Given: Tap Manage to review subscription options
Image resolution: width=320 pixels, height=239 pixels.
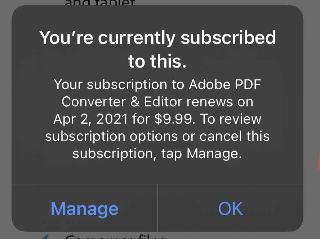Looking at the screenshot, I should (84, 208).
